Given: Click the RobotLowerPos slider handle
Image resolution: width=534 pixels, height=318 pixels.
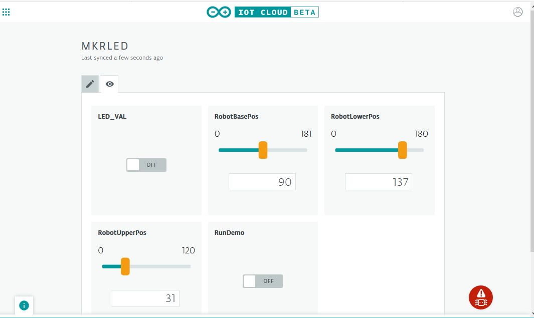Looking at the screenshot, I should 402,150.
